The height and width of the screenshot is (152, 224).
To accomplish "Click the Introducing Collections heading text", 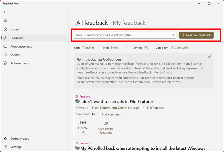I will click(x=102, y=59).
